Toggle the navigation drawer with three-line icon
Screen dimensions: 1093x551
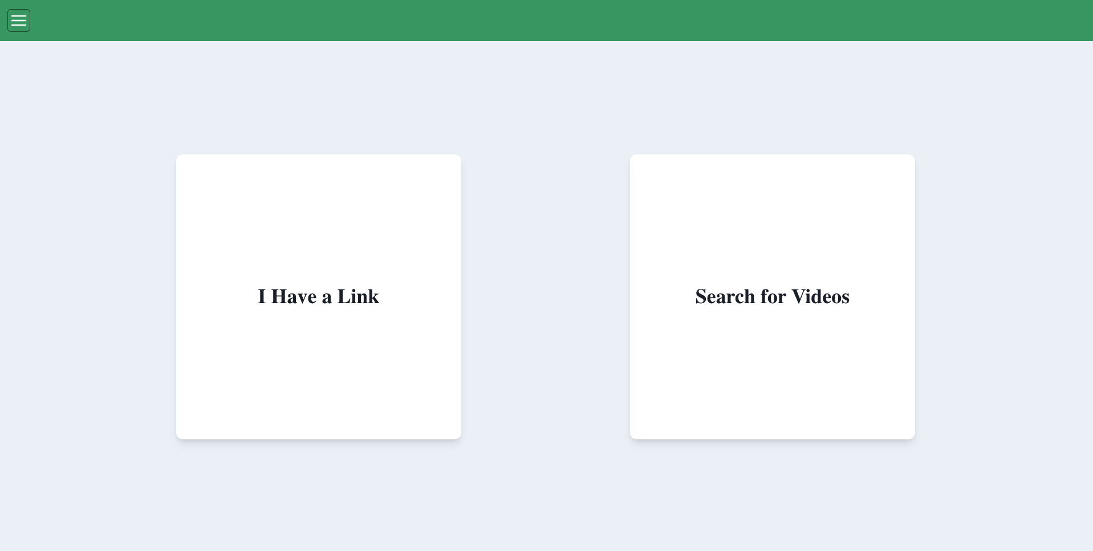[19, 21]
